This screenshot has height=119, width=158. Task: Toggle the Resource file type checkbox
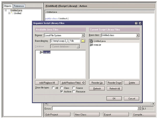tap(74, 92)
